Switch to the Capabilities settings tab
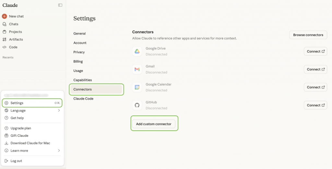332x169 pixels. coord(83,80)
